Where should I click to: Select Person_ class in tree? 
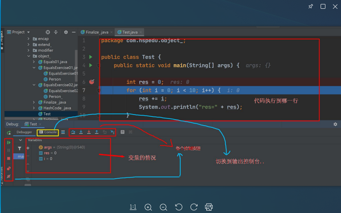(x=53, y=97)
